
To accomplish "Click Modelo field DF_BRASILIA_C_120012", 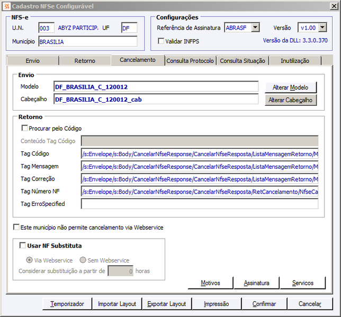I will point(156,87).
